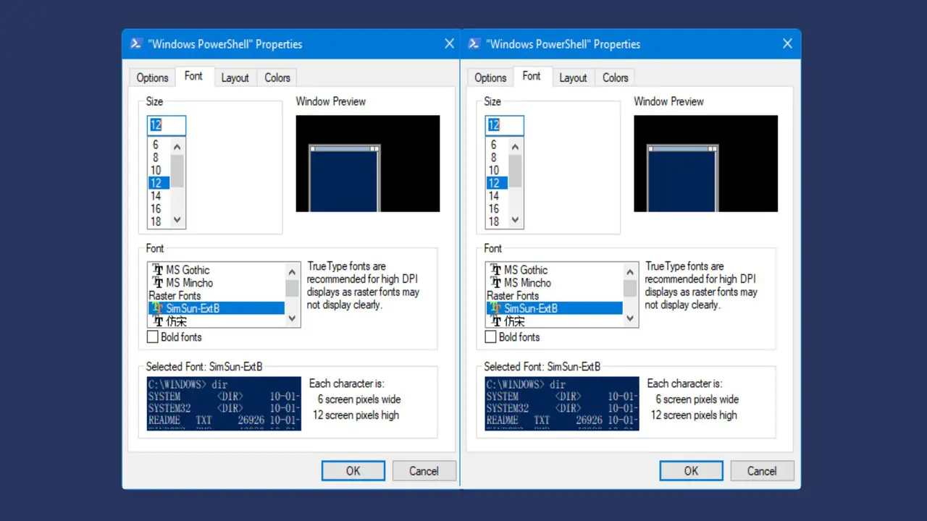Switch to the Layout tab in the left window
The width and height of the screenshot is (927, 521).
coord(235,77)
